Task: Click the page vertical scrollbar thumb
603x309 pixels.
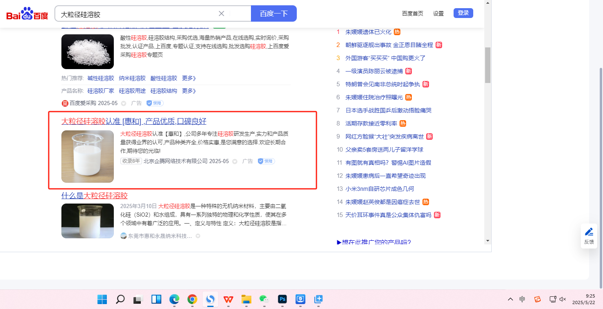Action: pos(488,65)
